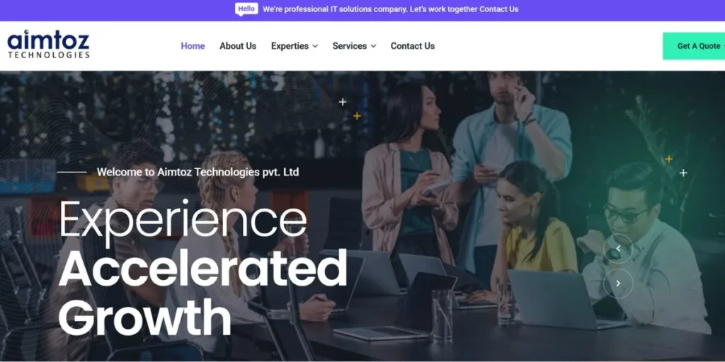Select the Home navigation item
The image size is (725, 362).
(193, 46)
